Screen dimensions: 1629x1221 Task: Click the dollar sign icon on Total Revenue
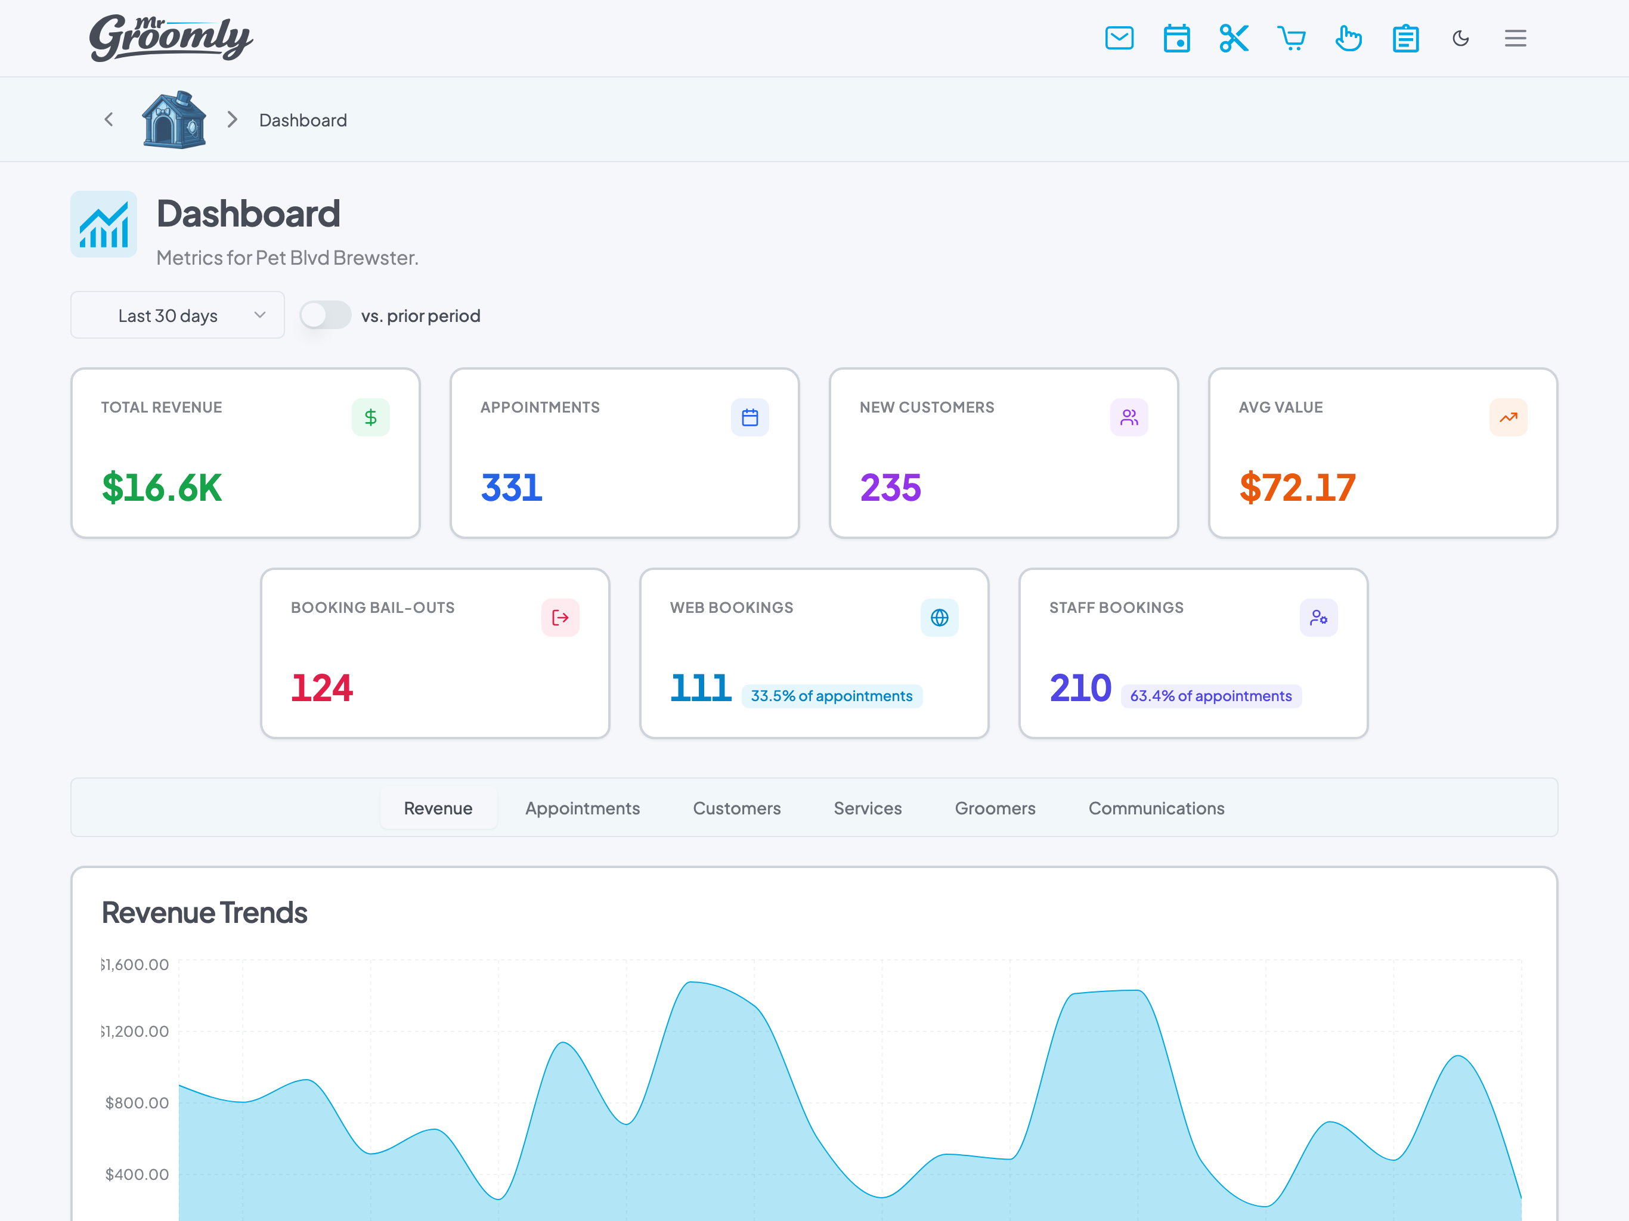pyautogui.click(x=370, y=417)
